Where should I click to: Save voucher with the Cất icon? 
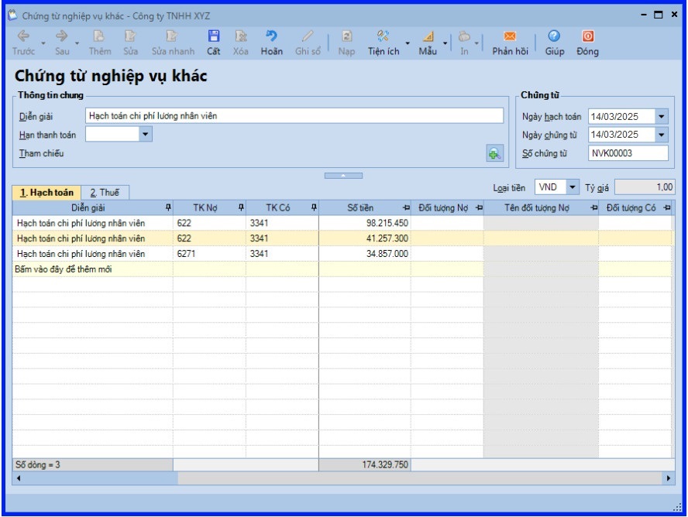[214, 36]
